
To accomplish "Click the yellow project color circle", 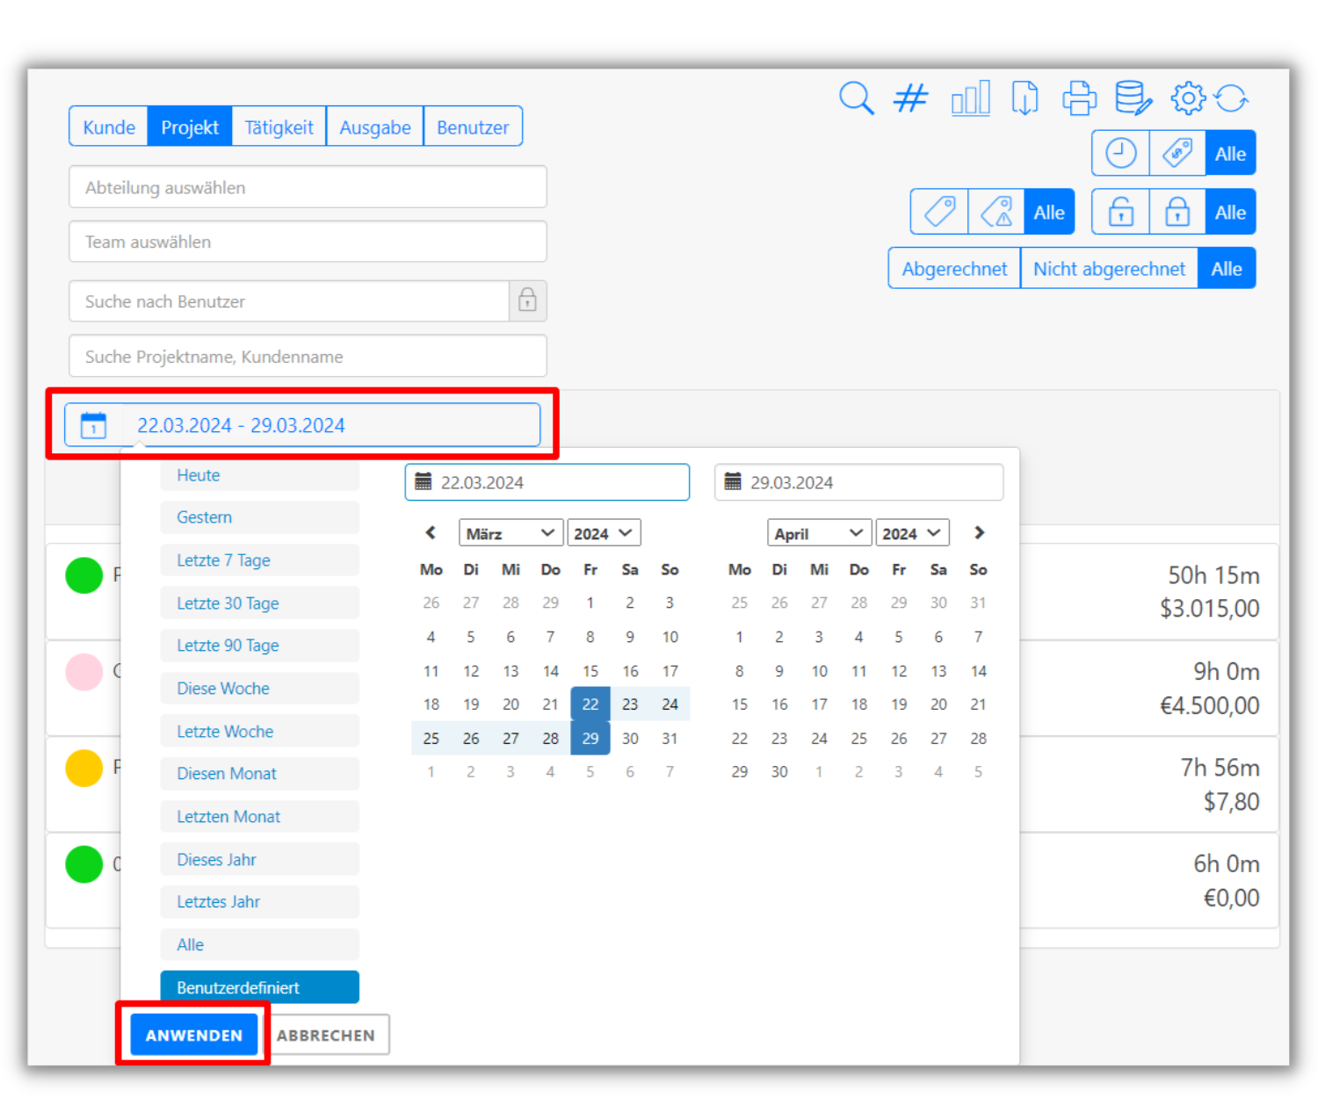I will click(x=84, y=769).
